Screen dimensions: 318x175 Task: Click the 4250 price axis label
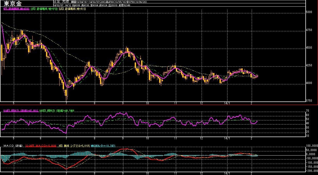(309, 65)
